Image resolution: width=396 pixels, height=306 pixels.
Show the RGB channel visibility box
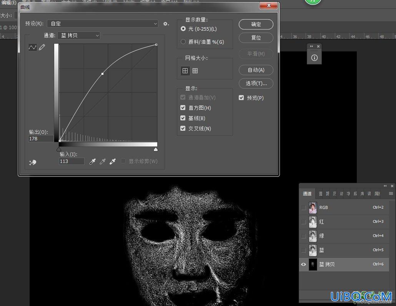[304, 207]
